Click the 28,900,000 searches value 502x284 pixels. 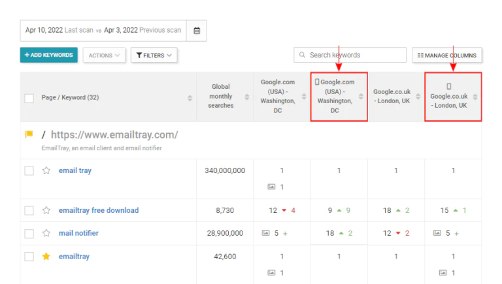click(x=225, y=233)
